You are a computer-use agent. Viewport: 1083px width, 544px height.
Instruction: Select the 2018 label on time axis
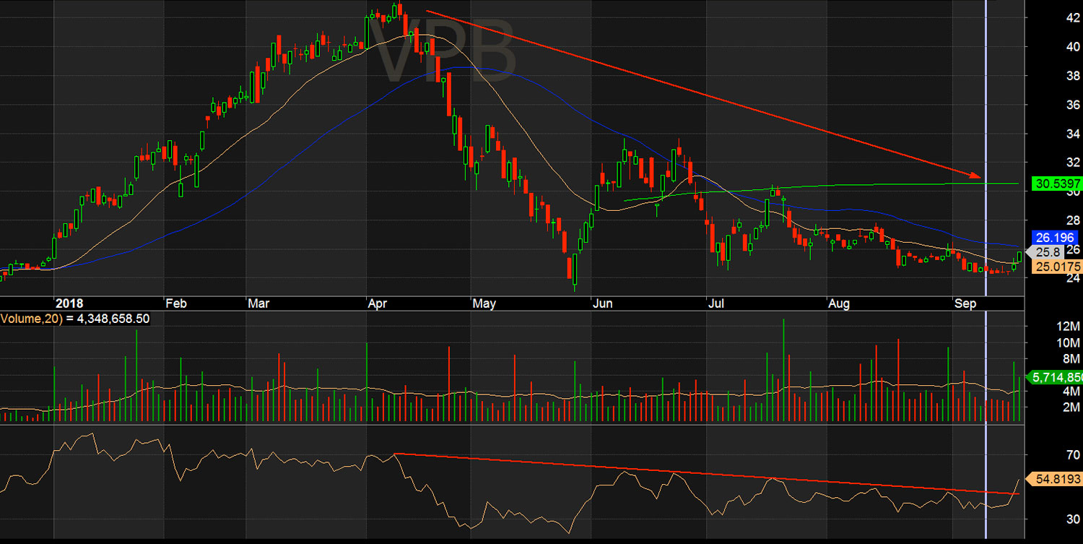[x=70, y=303]
